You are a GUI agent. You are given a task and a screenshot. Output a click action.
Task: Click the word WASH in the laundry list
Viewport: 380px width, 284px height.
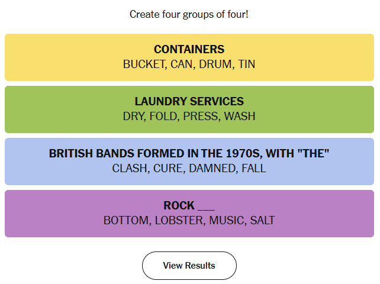[x=239, y=117]
